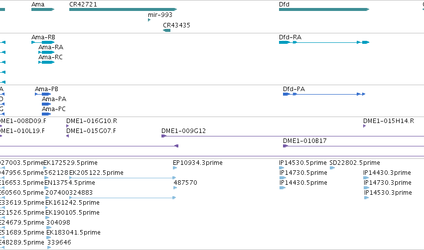Viewport: 424px width, 250px height.
Task: Click the CR42721 gene feature bar
Action: (123, 9)
